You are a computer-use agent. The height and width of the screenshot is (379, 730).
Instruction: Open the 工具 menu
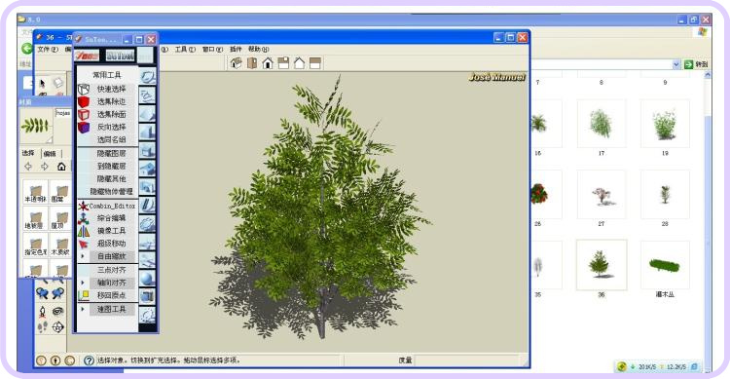click(x=185, y=49)
